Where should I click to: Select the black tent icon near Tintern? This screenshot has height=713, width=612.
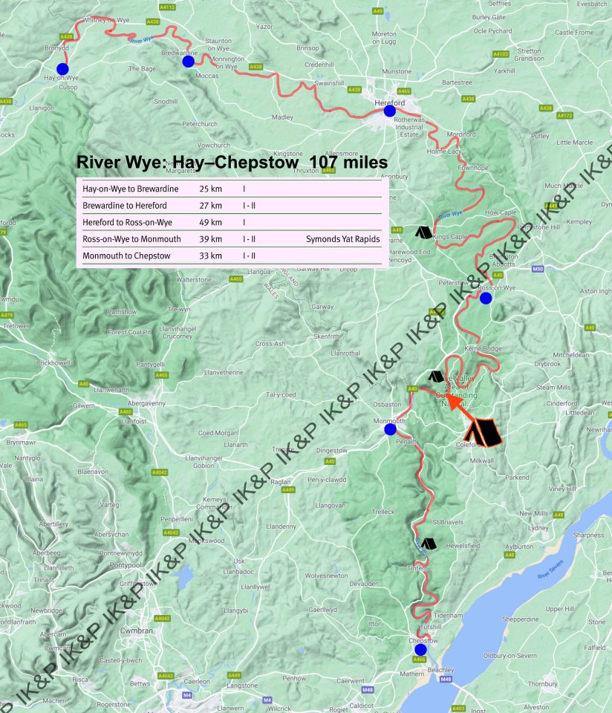pyautogui.click(x=429, y=544)
